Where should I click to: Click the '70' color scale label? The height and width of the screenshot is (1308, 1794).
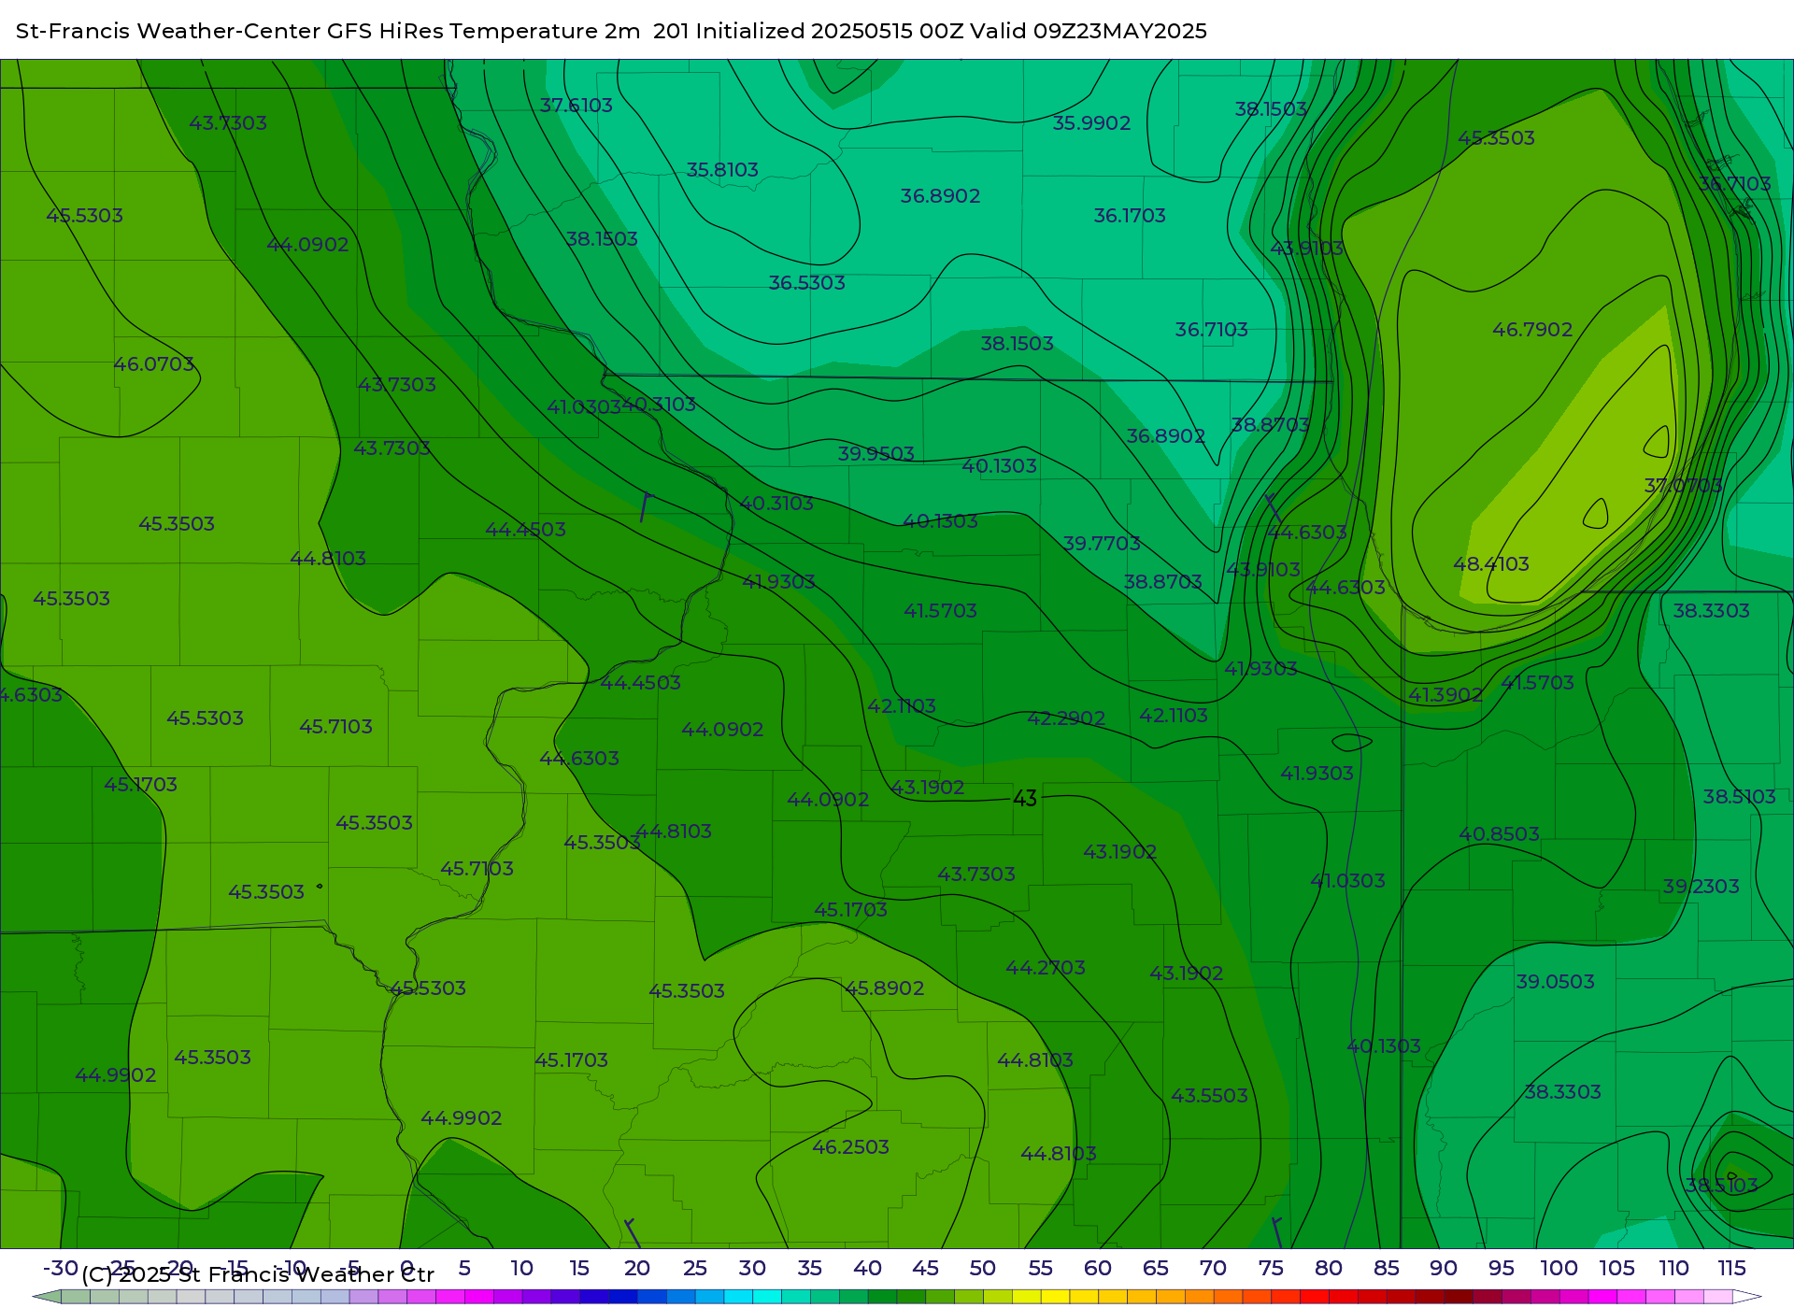pyautogui.click(x=1213, y=1269)
